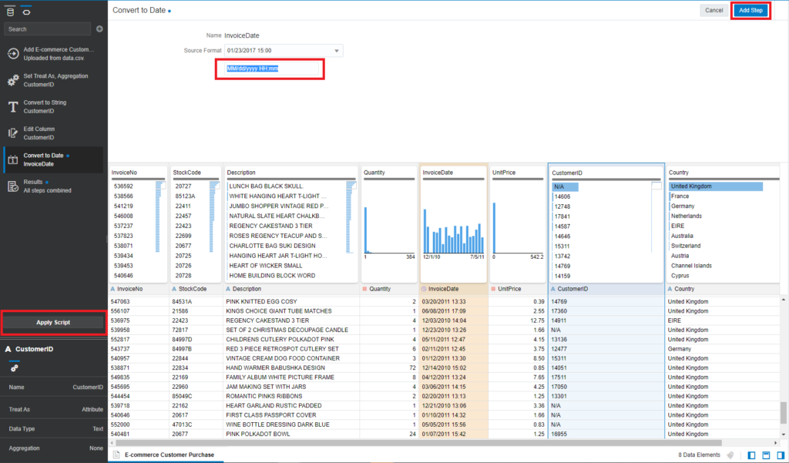Click the attribute icon next to InvoiceNo header
Screen dimensions: 789x463
click(112, 290)
